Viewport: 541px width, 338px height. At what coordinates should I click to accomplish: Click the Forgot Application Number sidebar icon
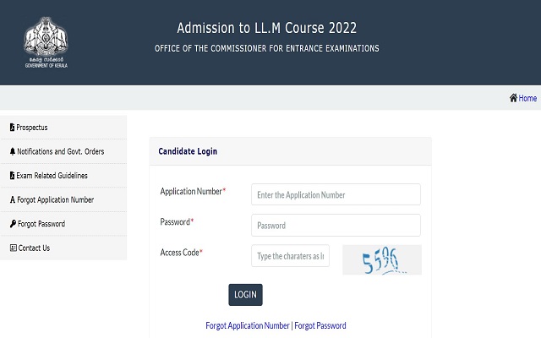12,200
